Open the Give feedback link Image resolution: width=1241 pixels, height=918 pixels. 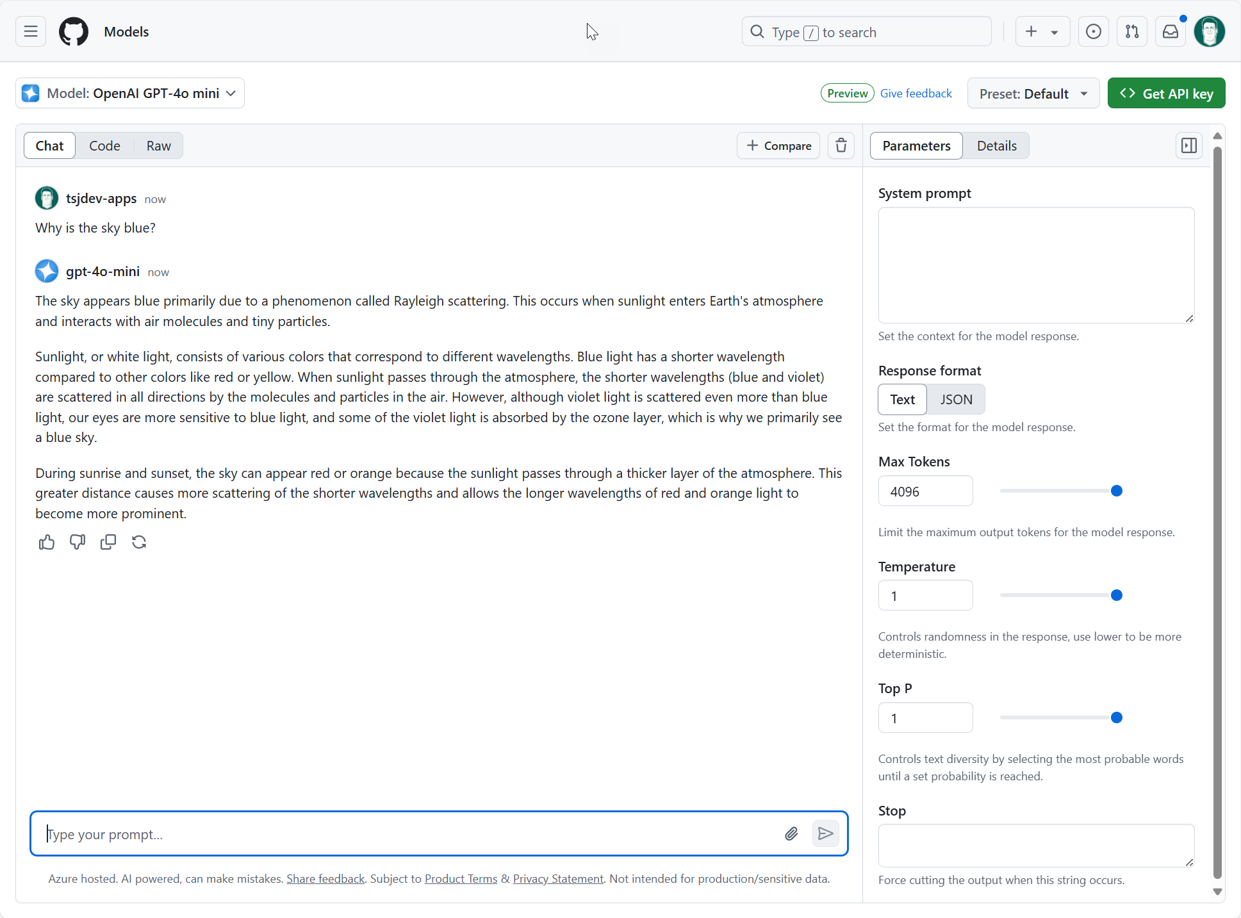[916, 94]
